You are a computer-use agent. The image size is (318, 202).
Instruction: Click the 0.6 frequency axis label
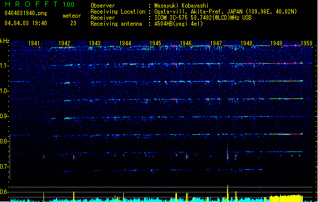tap(5, 192)
